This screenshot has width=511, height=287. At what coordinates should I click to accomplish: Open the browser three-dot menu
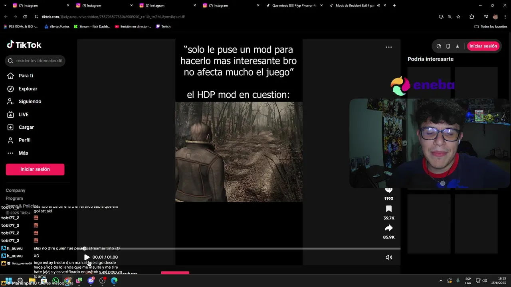[x=505, y=17]
